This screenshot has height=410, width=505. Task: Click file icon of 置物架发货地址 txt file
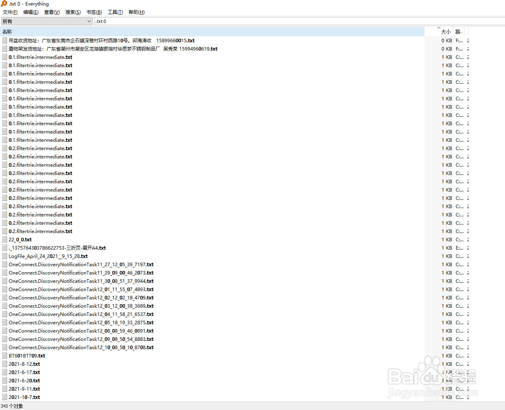(5, 49)
